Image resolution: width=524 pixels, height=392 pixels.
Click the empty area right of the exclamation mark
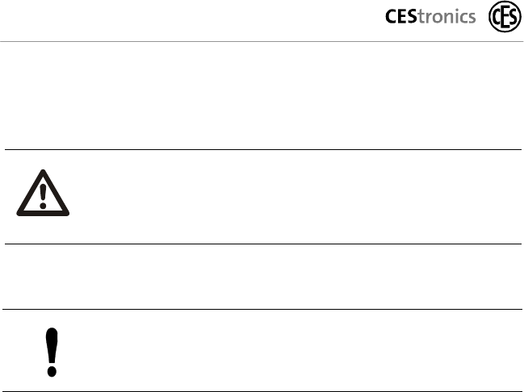[291, 351]
